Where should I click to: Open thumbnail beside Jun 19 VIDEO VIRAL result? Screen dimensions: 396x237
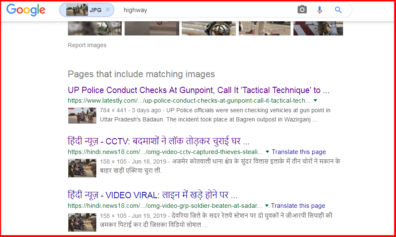pyautogui.click(x=82, y=222)
